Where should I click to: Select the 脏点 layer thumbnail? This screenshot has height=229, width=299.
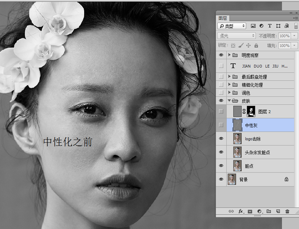237,166
